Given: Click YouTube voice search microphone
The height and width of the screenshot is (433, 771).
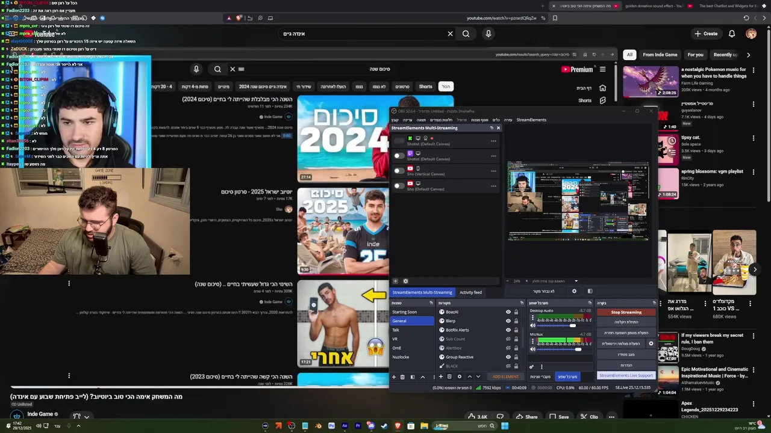Looking at the screenshot, I should pyautogui.click(x=489, y=34).
